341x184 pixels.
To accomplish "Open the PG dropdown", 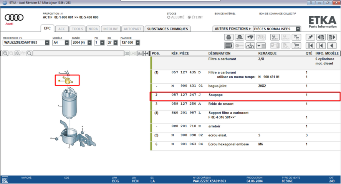I will click(102, 43).
